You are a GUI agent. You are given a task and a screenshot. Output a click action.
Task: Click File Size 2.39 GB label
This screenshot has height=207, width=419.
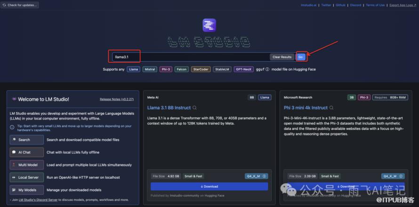coord(303,176)
